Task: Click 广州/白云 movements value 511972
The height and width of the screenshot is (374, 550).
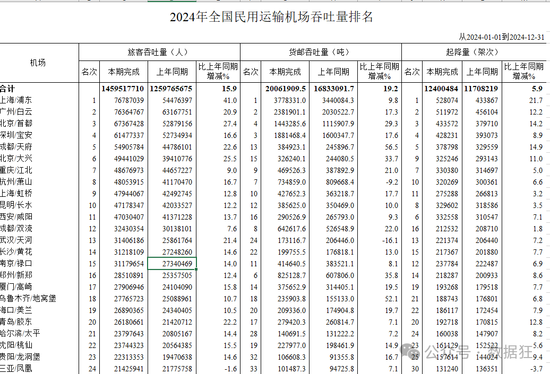Action: click(x=447, y=112)
